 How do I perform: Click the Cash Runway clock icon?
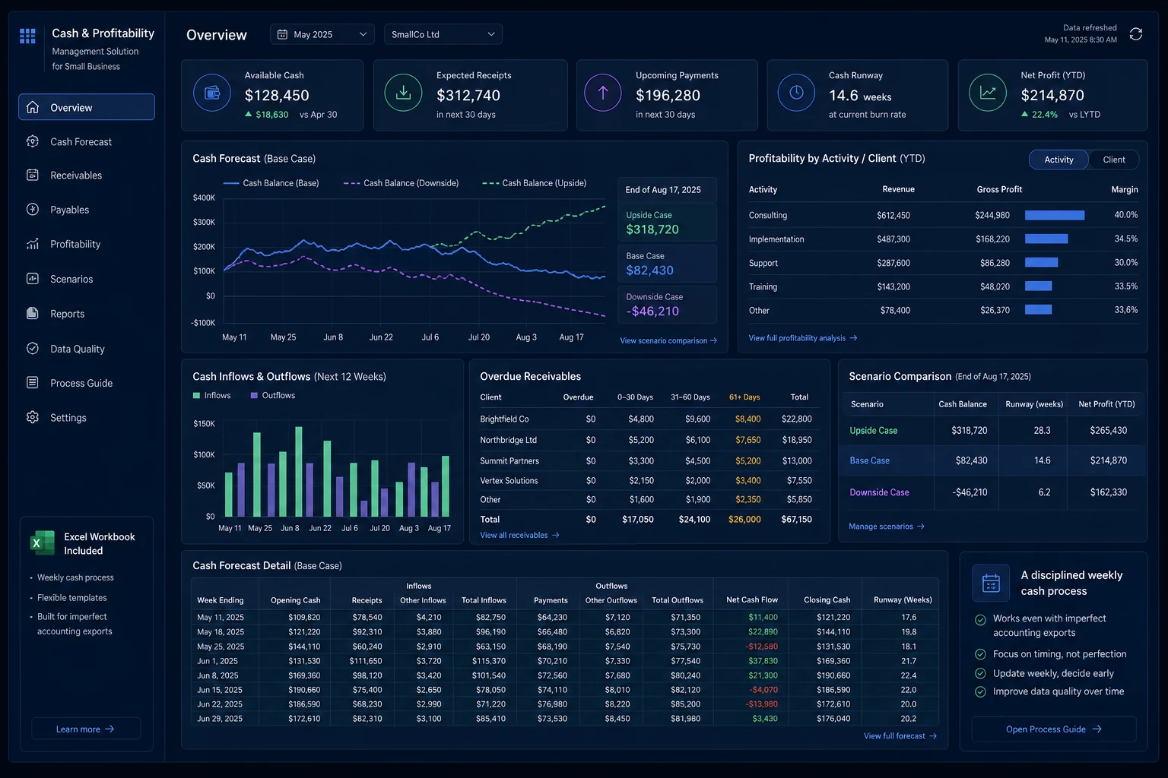click(x=796, y=93)
